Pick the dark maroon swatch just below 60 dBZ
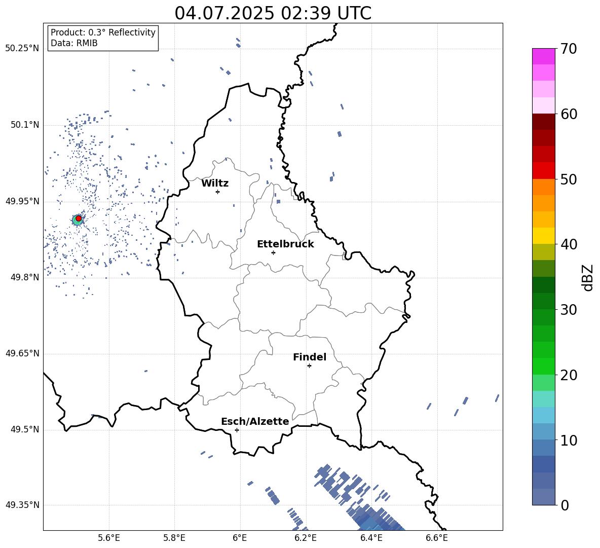Screen dimensions: 600x548 pos(543,122)
